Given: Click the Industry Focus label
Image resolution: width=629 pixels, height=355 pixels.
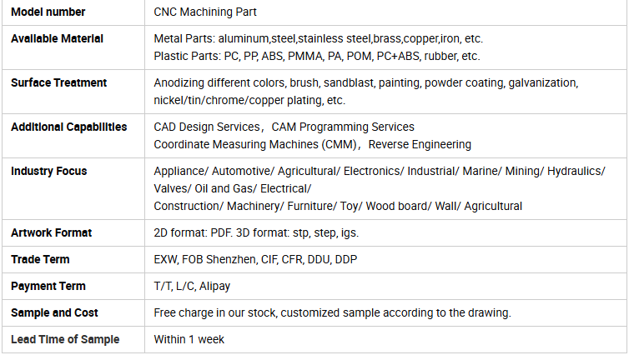Looking at the screenshot, I should (49, 171).
